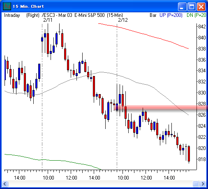208x189 pixels.
Task: Click the (Right) axis label
Action: pyautogui.click(x=33, y=15)
